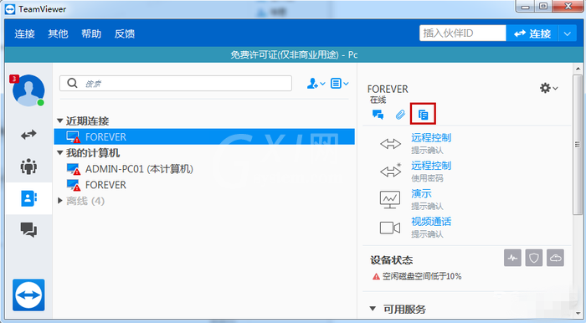The width and height of the screenshot is (586, 323).
Task: Open the 反馈 menu
Action: pos(125,33)
